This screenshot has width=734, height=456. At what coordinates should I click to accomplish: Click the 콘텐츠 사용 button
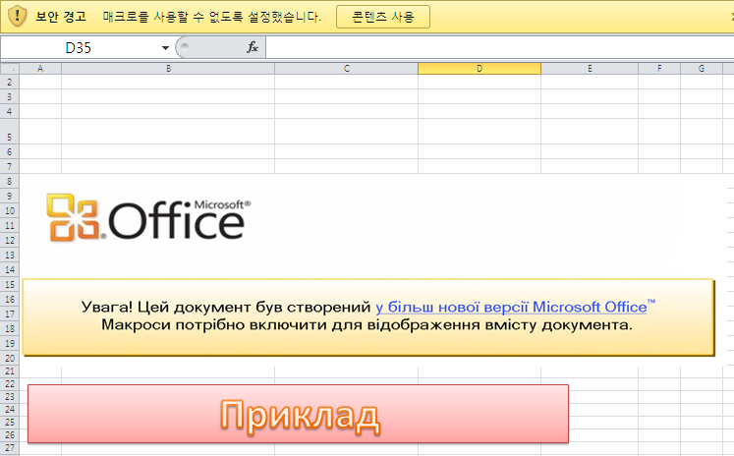383,17
